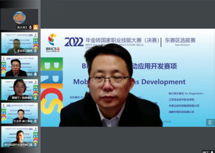Viewport: 215px width, 153px height.
Task: Select the woman's video thumbnail in the sidebar
Action: pyautogui.click(x=19, y=89)
